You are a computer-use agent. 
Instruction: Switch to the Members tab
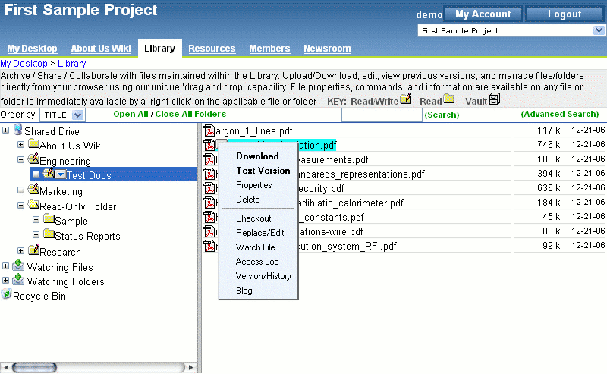[269, 49]
